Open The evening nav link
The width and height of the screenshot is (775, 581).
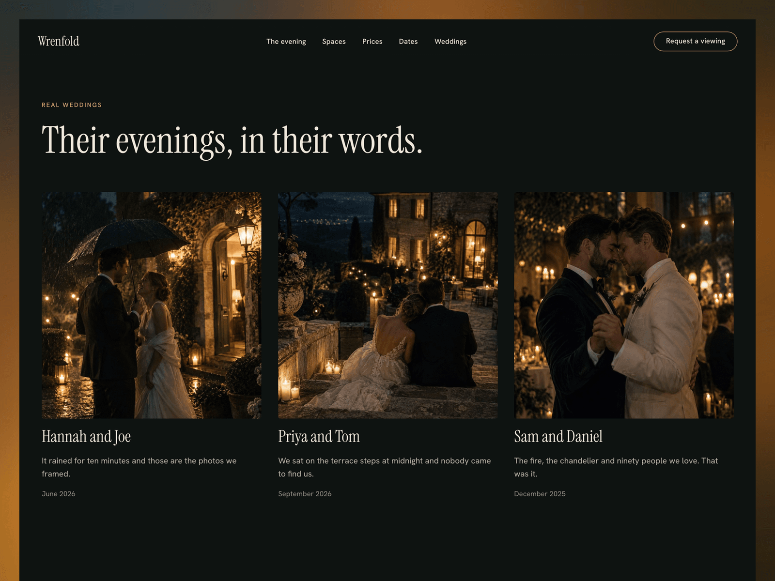(x=286, y=42)
